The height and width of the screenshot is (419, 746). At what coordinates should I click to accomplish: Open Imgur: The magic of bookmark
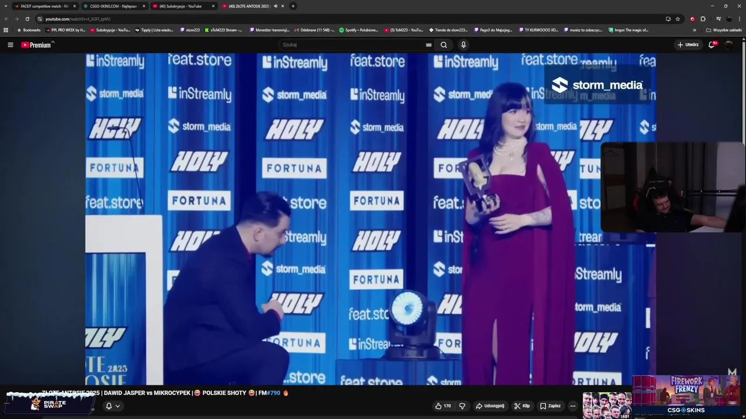click(628, 30)
